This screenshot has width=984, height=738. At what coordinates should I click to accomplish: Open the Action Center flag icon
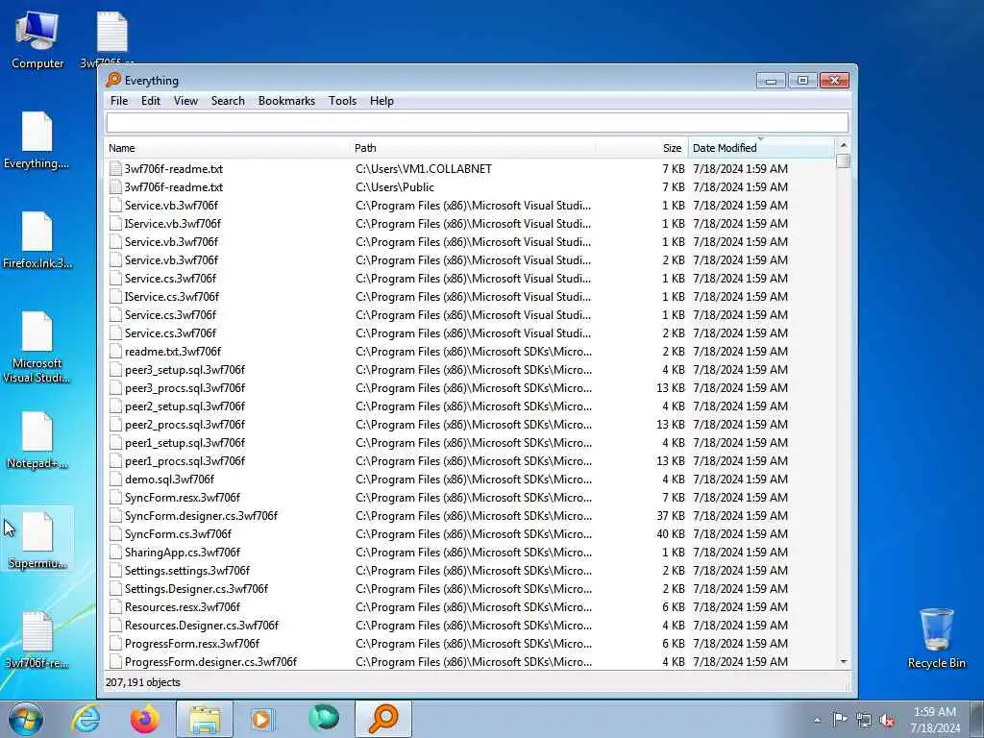tap(840, 719)
